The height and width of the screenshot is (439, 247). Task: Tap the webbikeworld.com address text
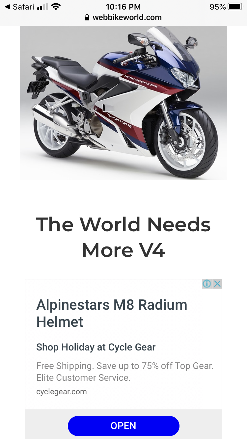(x=127, y=17)
